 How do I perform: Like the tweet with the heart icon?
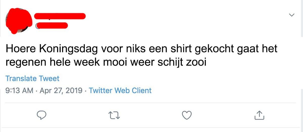(187, 116)
